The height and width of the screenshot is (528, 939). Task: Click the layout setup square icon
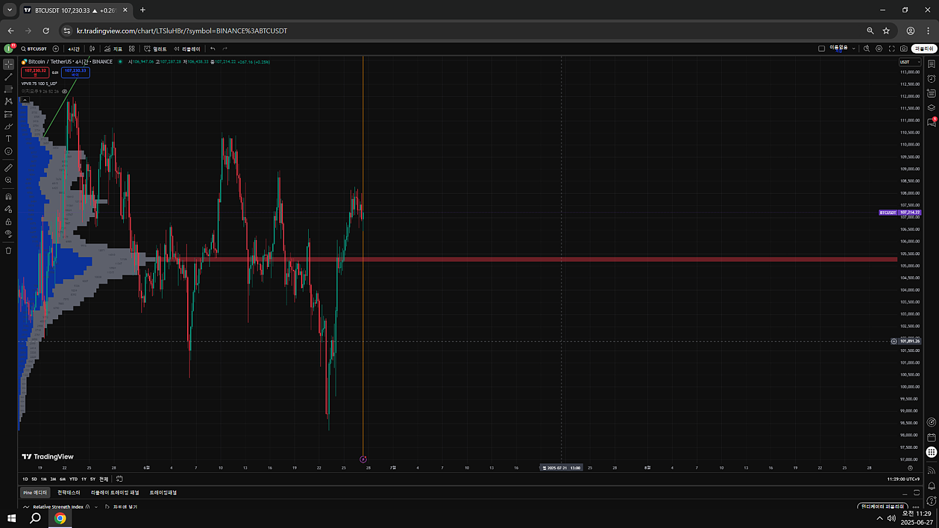[822, 49]
